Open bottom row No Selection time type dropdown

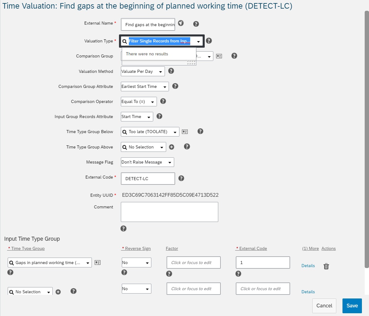(x=30, y=292)
